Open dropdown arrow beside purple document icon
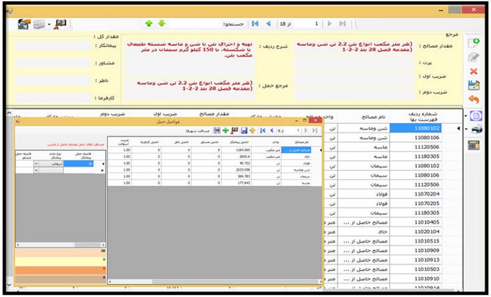Viewport: 491px width, 297px height. (x=466, y=116)
